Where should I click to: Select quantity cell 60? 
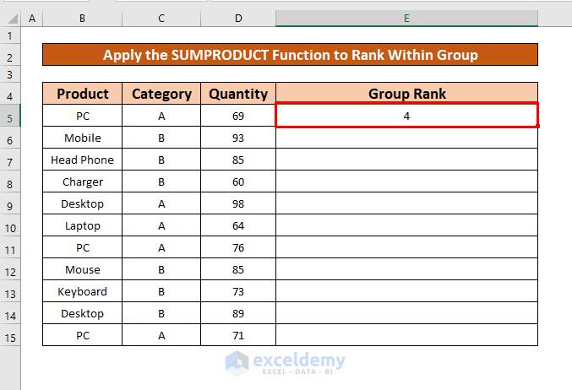tap(238, 181)
